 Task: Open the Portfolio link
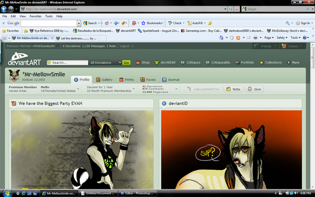click(x=245, y=63)
